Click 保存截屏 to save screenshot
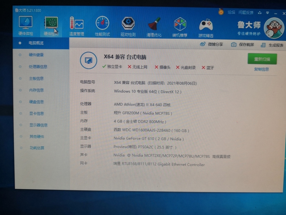This screenshot has width=286, height=215. pyautogui.click(x=242, y=44)
